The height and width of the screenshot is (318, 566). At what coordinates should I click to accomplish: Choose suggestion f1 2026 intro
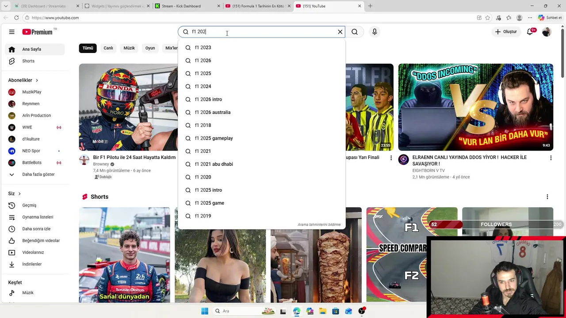261,99
